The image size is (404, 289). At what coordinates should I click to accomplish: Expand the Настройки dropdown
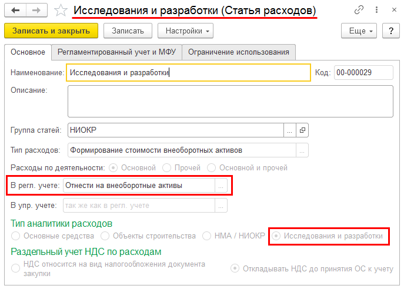click(185, 31)
